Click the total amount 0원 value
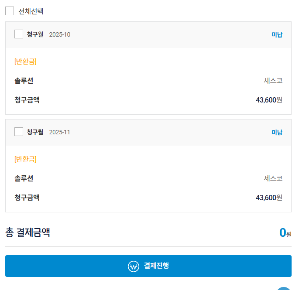The width and height of the screenshot is (299, 290). click(285, 233)
